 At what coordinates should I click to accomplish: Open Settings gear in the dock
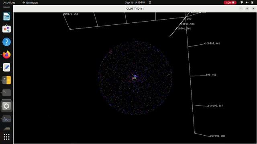[6, 106]
